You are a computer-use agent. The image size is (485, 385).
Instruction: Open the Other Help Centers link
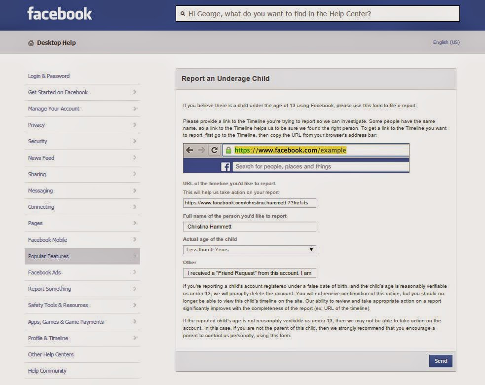coord(51,354)
